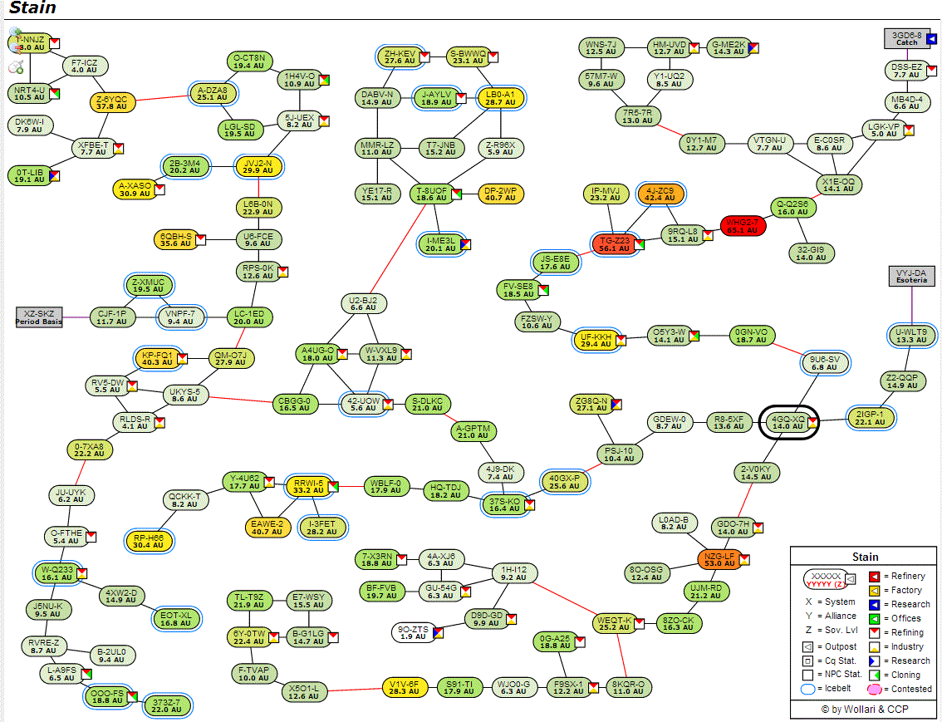Click station icon beside RRWI-5
The image size is (942, 722).
pos(333,487)
